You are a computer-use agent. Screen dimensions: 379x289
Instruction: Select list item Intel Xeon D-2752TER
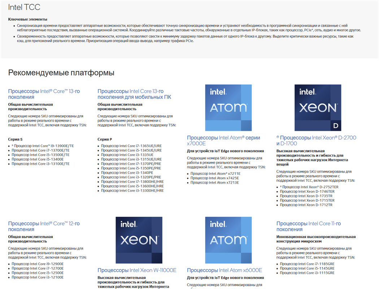click(x=309, y=187)
